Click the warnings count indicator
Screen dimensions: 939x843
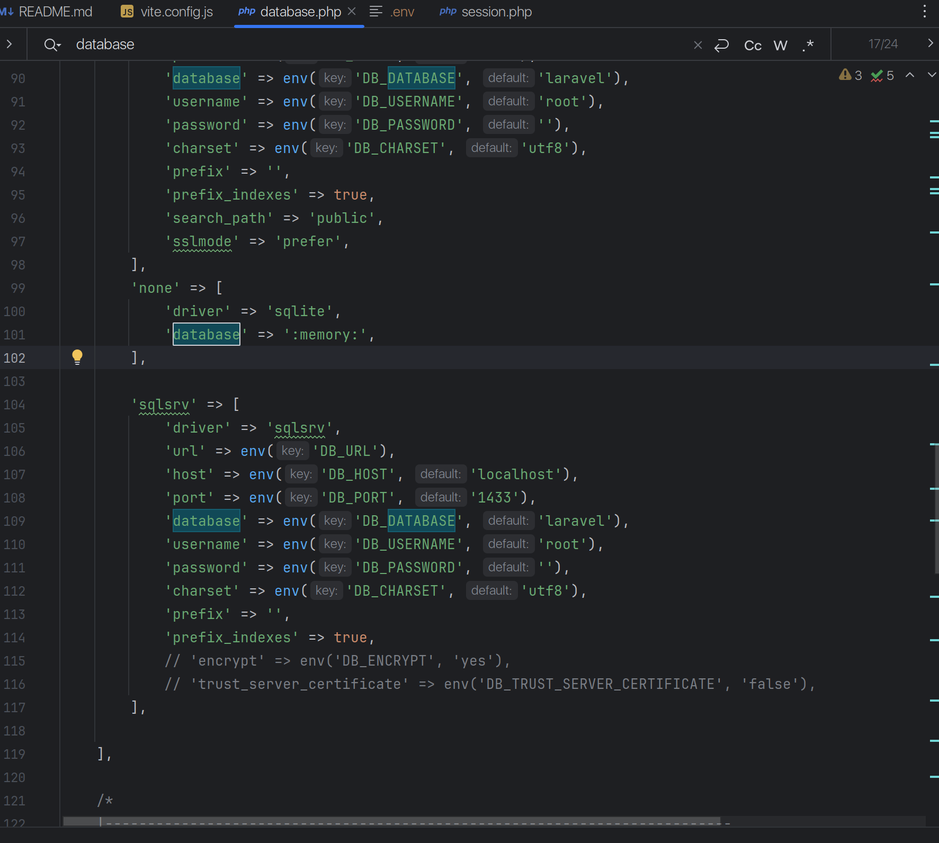tap(851, 75)
